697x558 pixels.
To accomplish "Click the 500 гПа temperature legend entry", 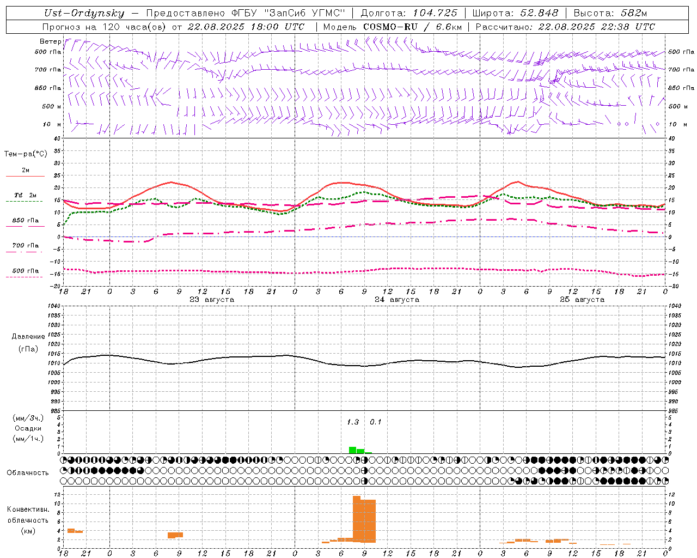I will (x=26, y=271).
